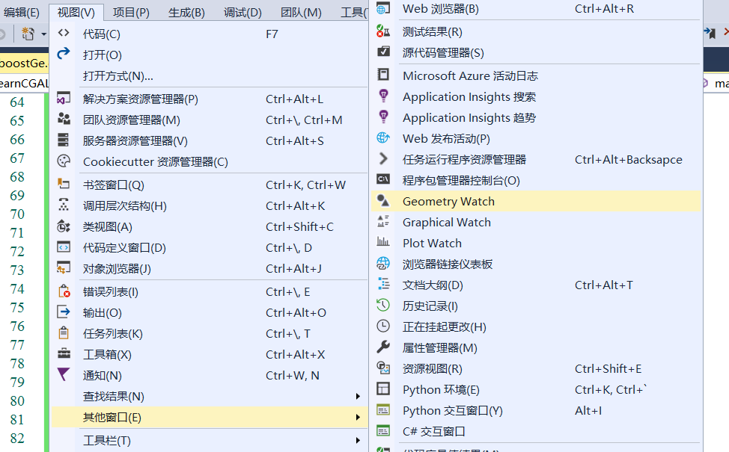Click the 程序包管理器控制台 console icon

(384, 179)
